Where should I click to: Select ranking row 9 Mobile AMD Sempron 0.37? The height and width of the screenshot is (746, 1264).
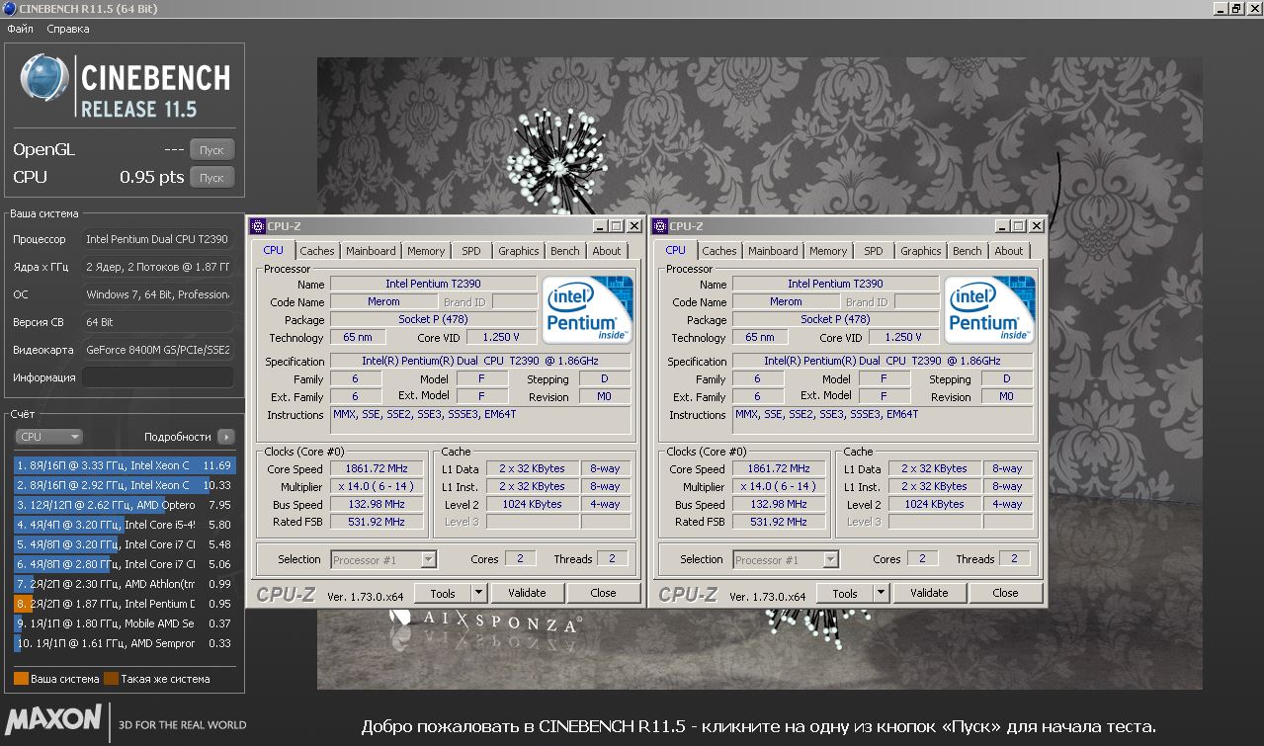124,623
